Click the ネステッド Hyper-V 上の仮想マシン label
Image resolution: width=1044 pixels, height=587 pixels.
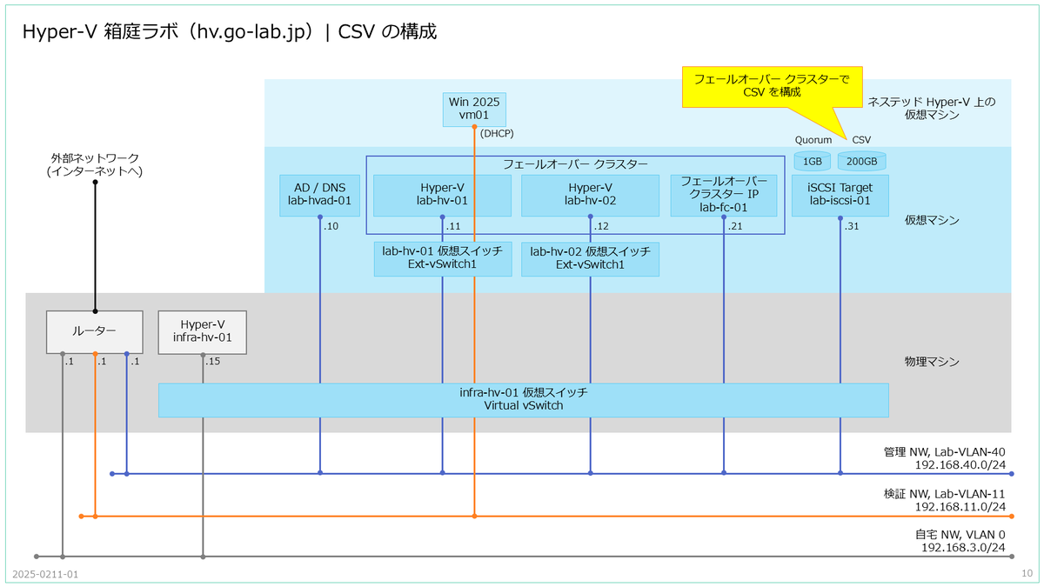point(931,109)
